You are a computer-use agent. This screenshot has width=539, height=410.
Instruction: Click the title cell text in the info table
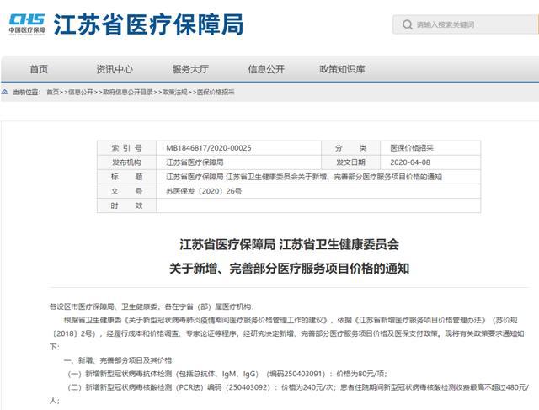coord(304,177)
